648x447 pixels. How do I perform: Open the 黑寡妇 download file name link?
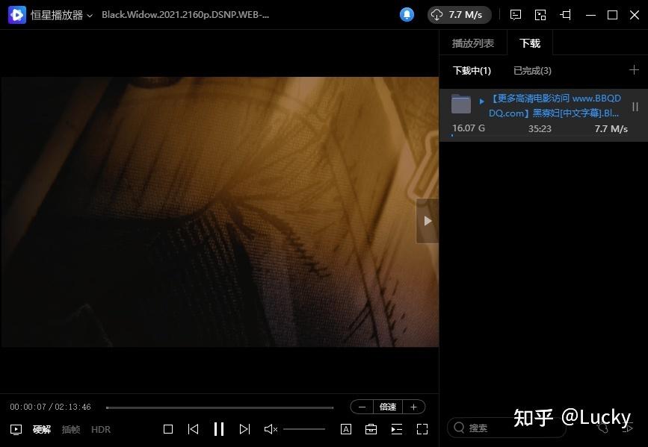555,106
